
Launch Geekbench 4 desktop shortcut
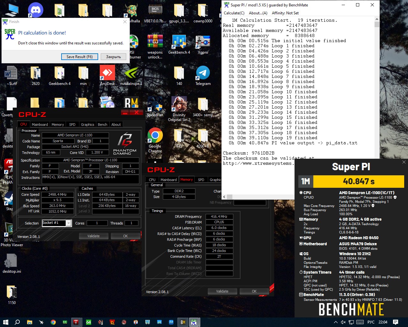pyautogui.click(x=179, y=45)
